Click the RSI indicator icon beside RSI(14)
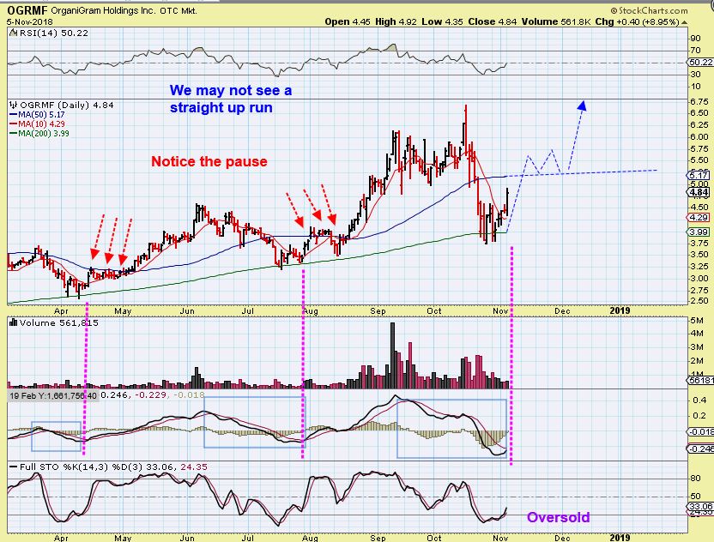714x542 pixels. tap(13, 33)
